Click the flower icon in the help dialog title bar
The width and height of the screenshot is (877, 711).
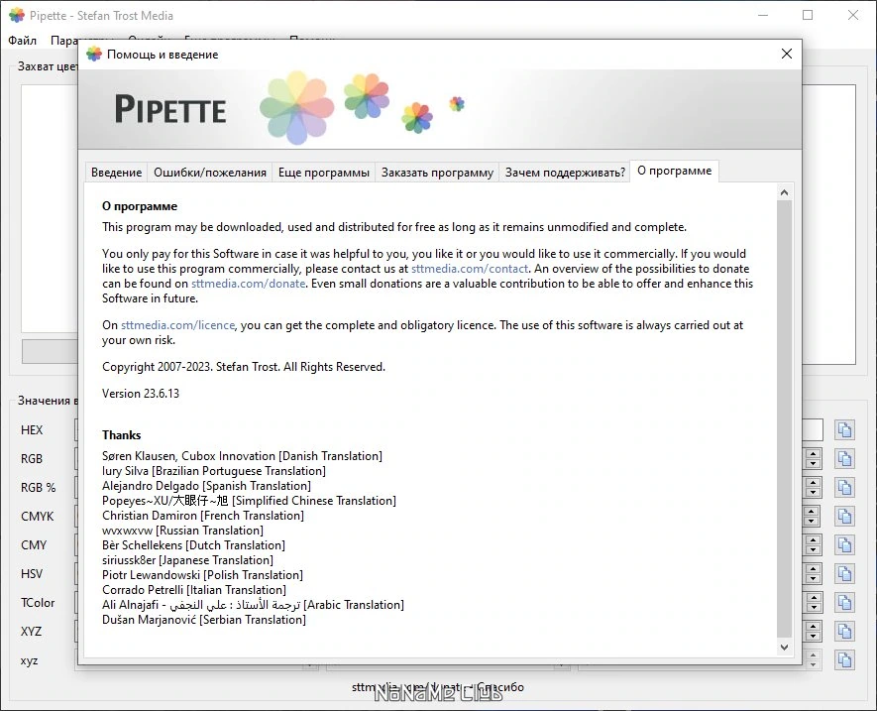point(93,55)
